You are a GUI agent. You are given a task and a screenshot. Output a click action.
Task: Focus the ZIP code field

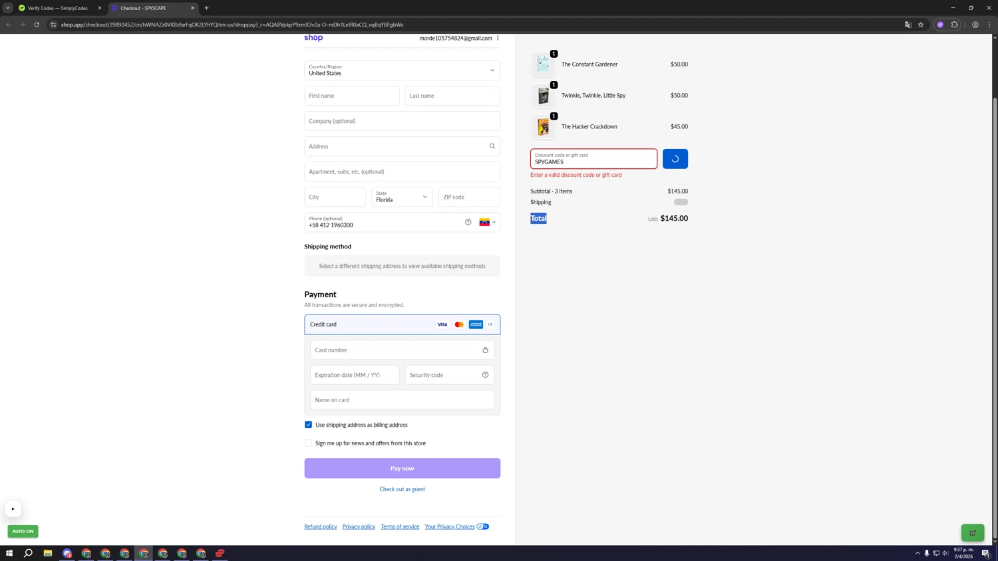(x=469, y=197)
